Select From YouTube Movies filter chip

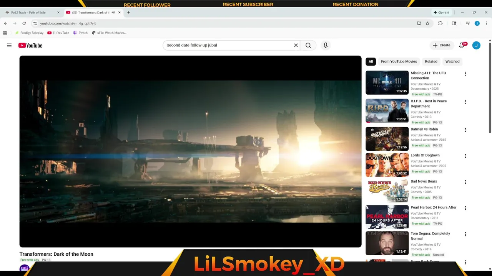(399, 61)
